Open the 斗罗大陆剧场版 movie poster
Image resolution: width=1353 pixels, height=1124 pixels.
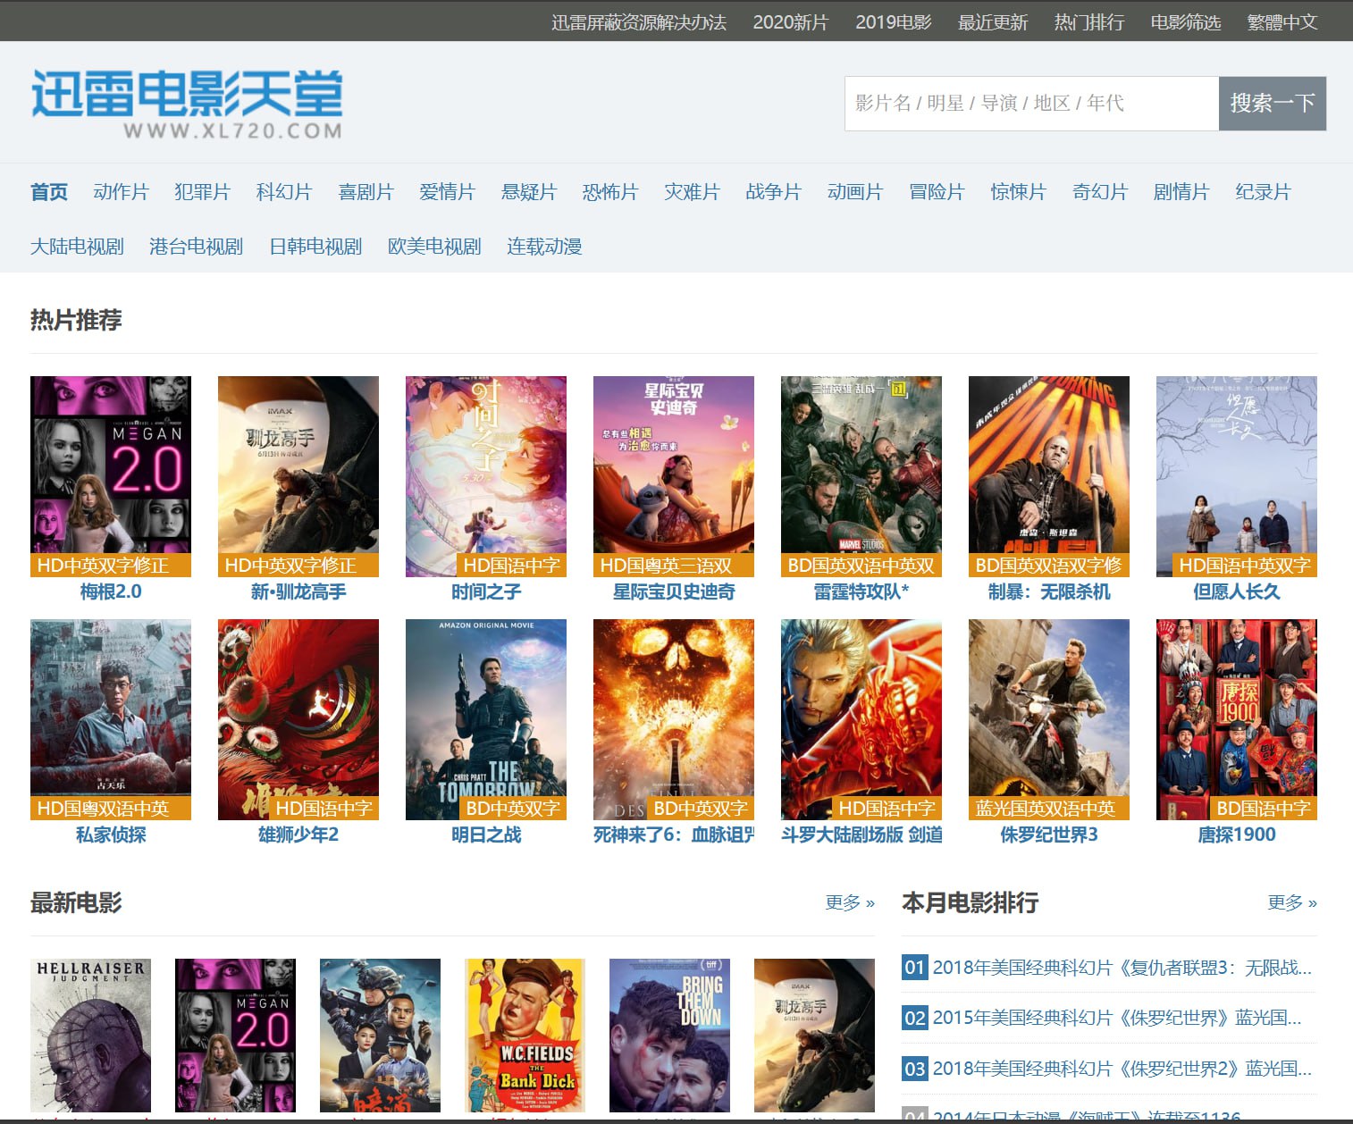[x=861, y=719]
